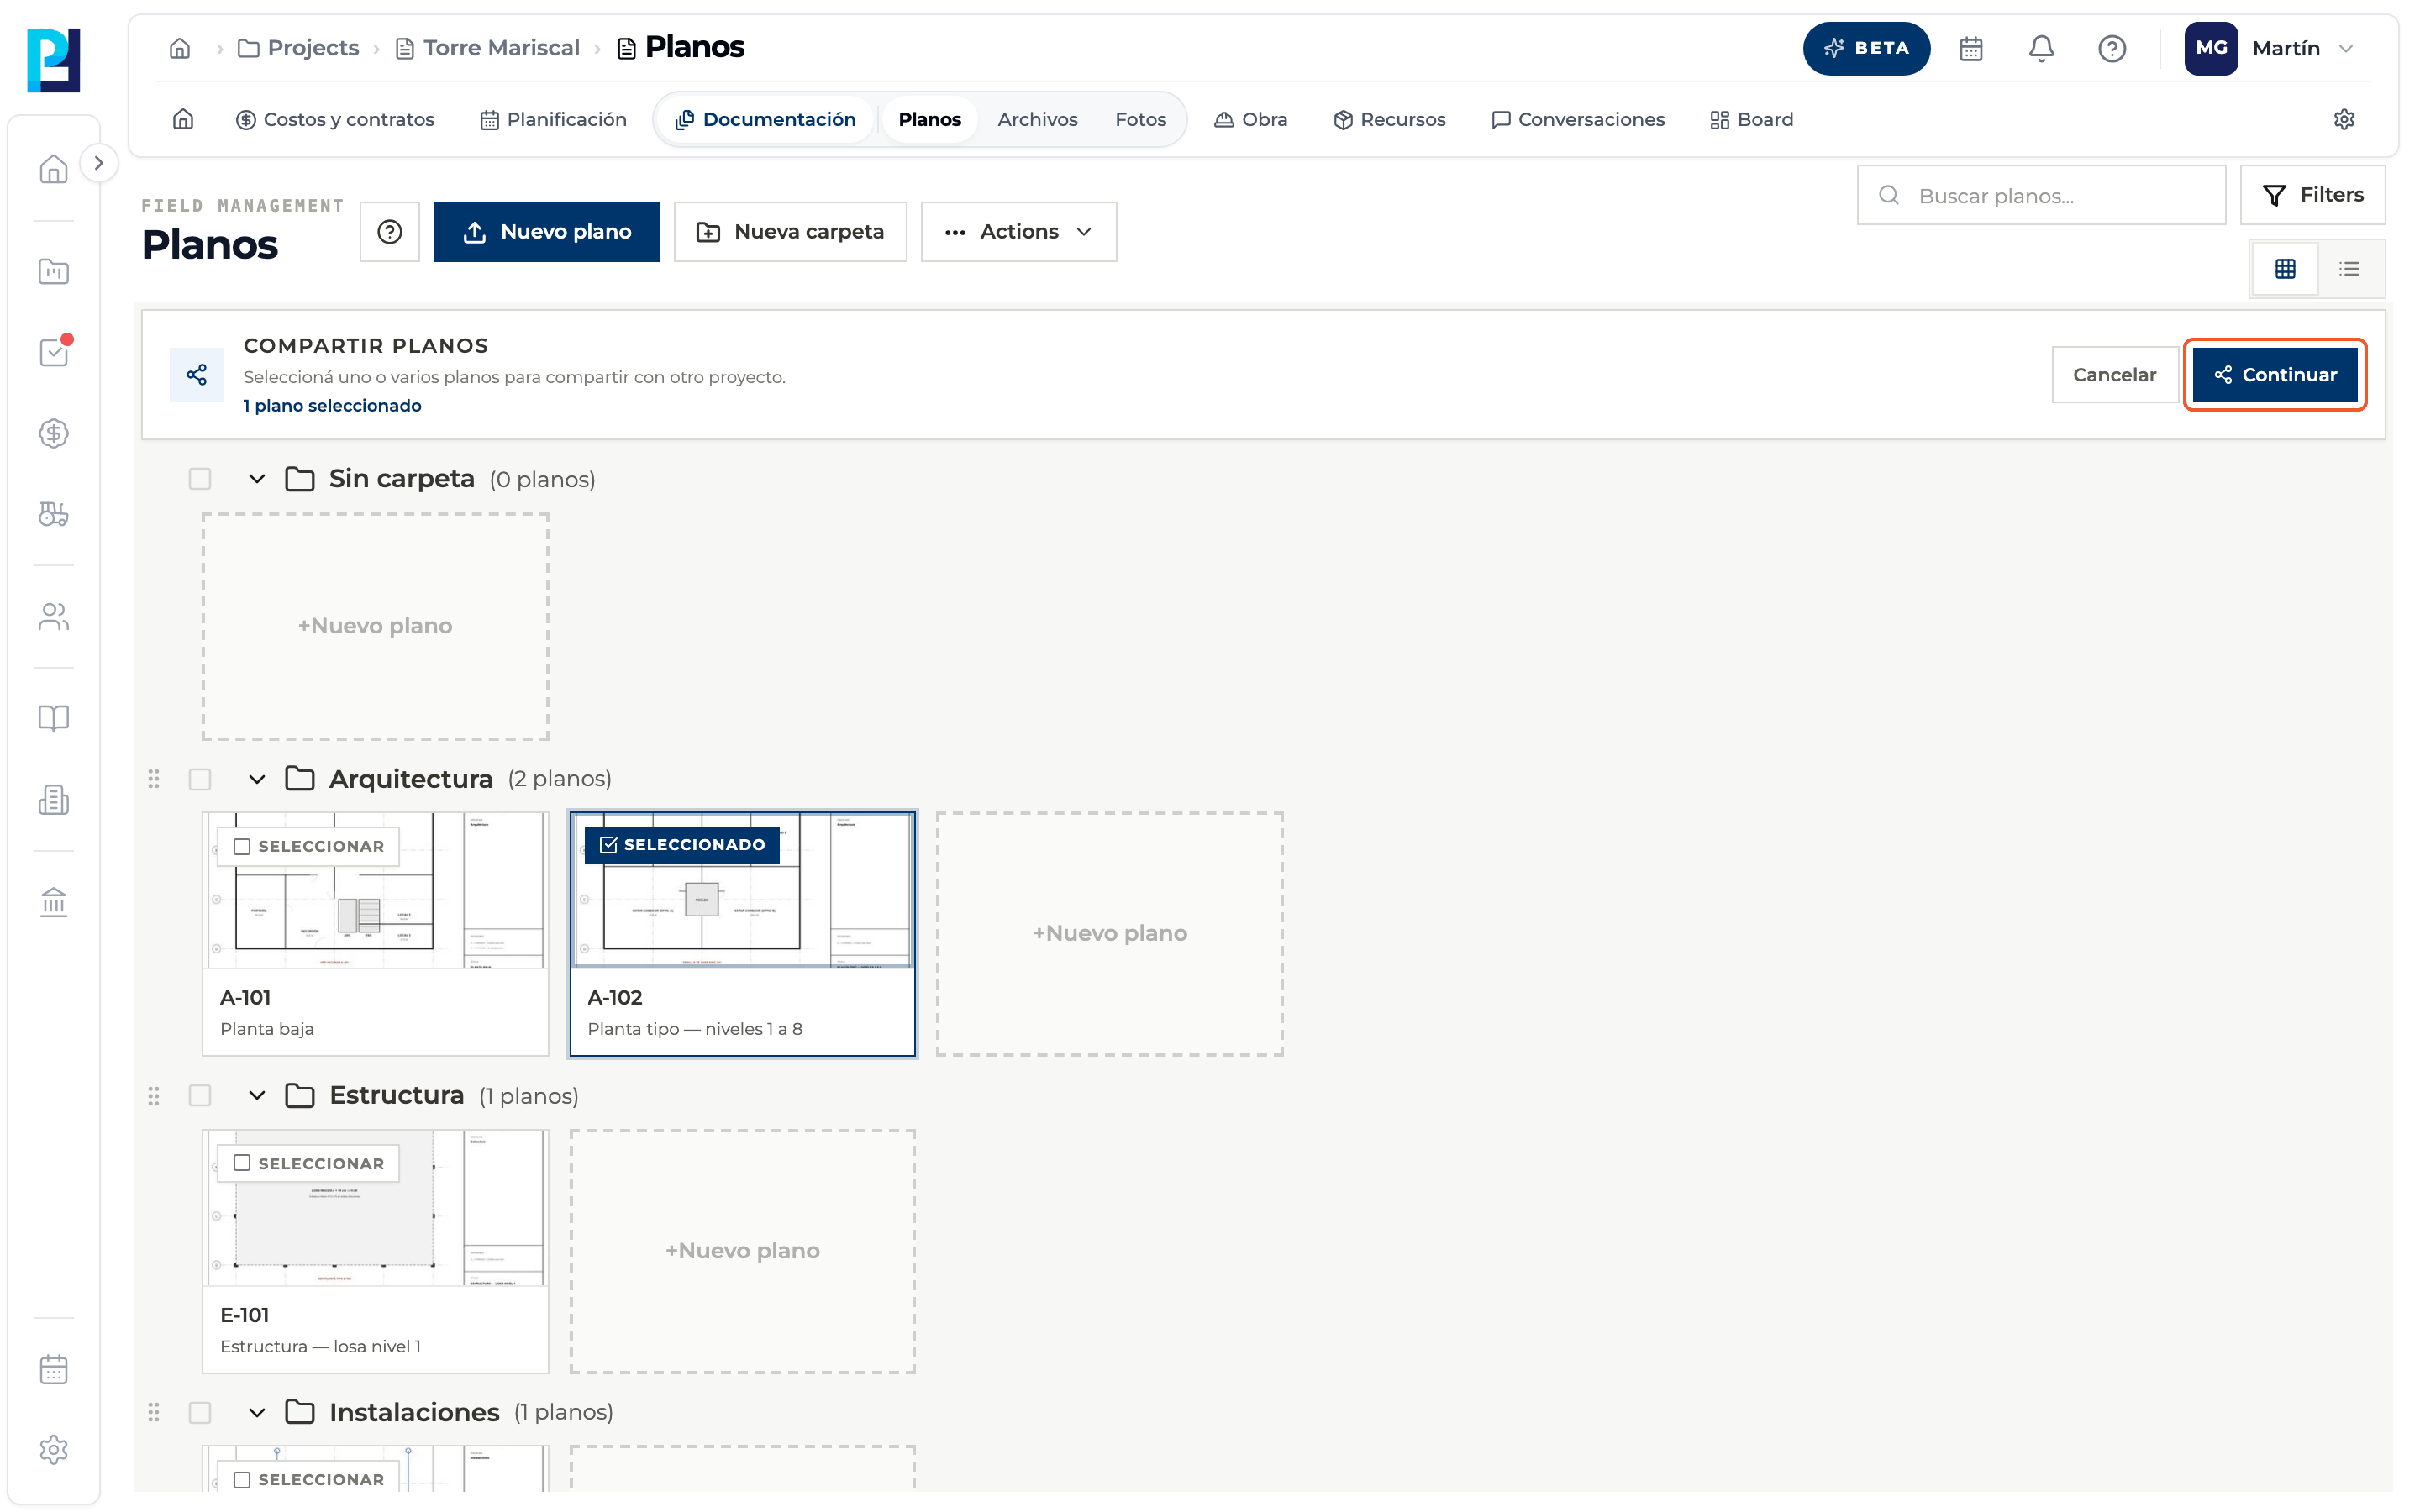Open help icon in top bar
The width and height of the screenshot is (2420, 1512).
(2112, 48)
